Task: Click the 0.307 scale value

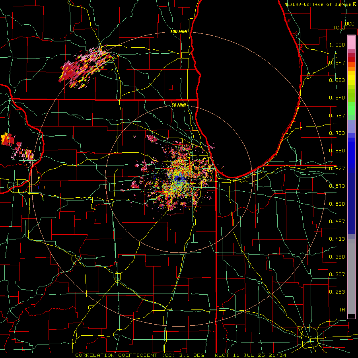Action: (337, 274)
